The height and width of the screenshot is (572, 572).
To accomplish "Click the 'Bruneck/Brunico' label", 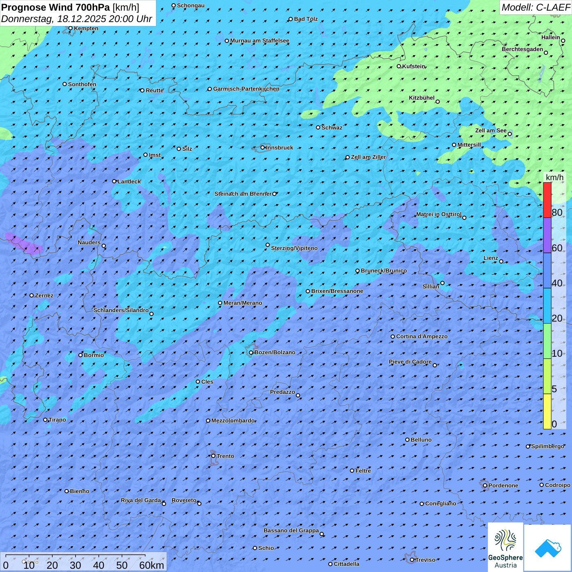I will (x=384, y=270).
